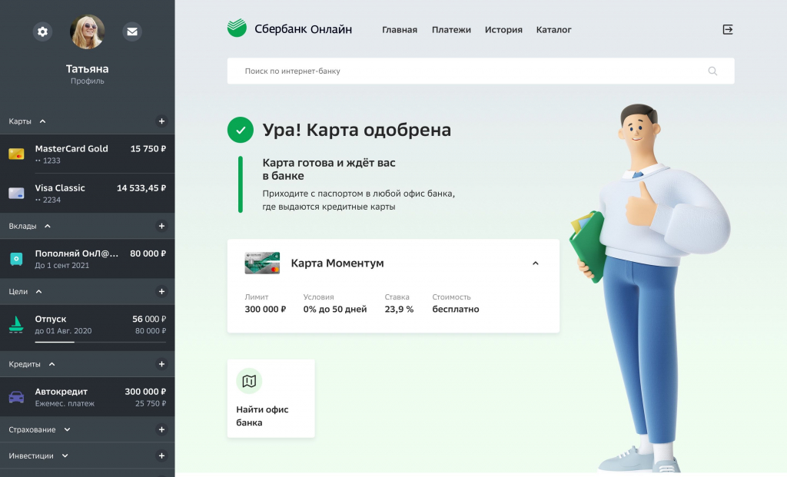Open the Пополняй ОнЛ@йн deposit row

click(88, 259)
